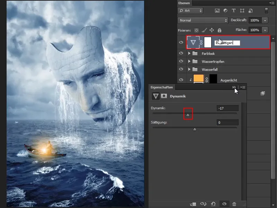Click the layers scrollbar up arrow
The width and height of the screenshot is (277, 208).
(273, 38)
